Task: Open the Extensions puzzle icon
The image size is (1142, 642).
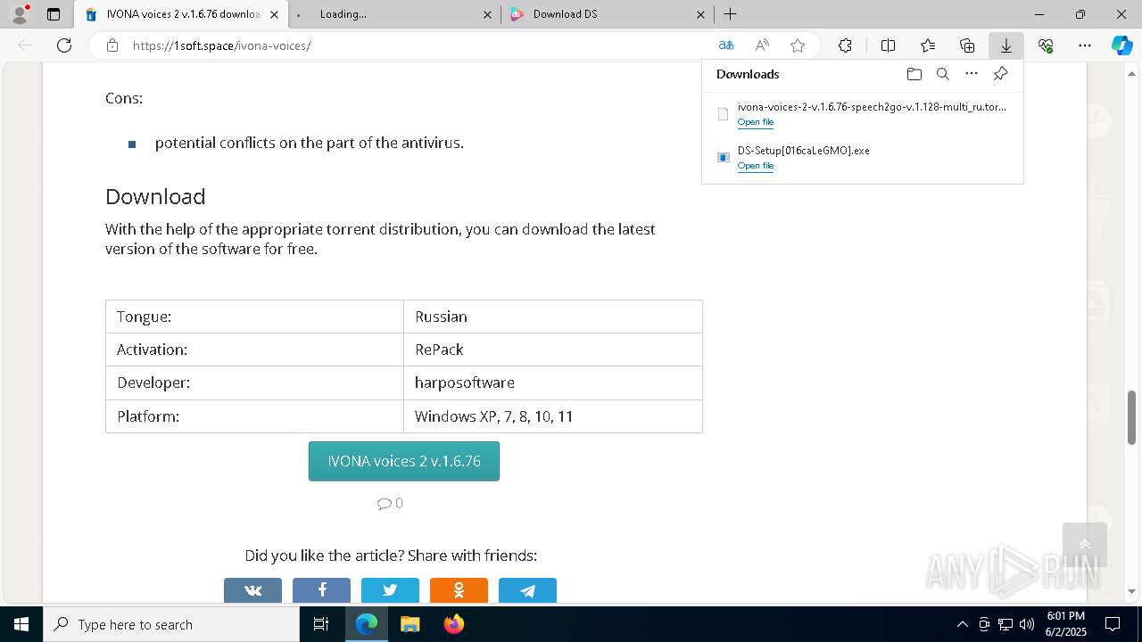Action: tap(845, 45)
